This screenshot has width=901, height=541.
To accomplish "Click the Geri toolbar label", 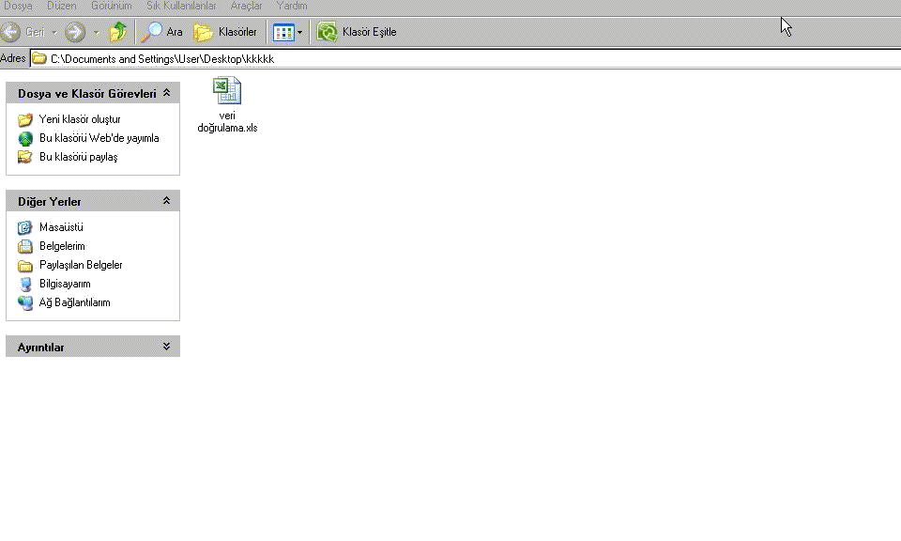I will (35, 32).
